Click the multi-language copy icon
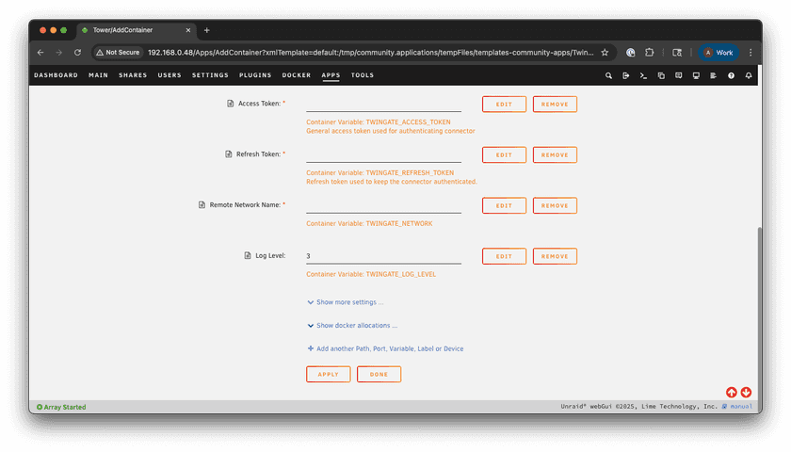This screenshot has height=452, width=791. pos(661,75)
